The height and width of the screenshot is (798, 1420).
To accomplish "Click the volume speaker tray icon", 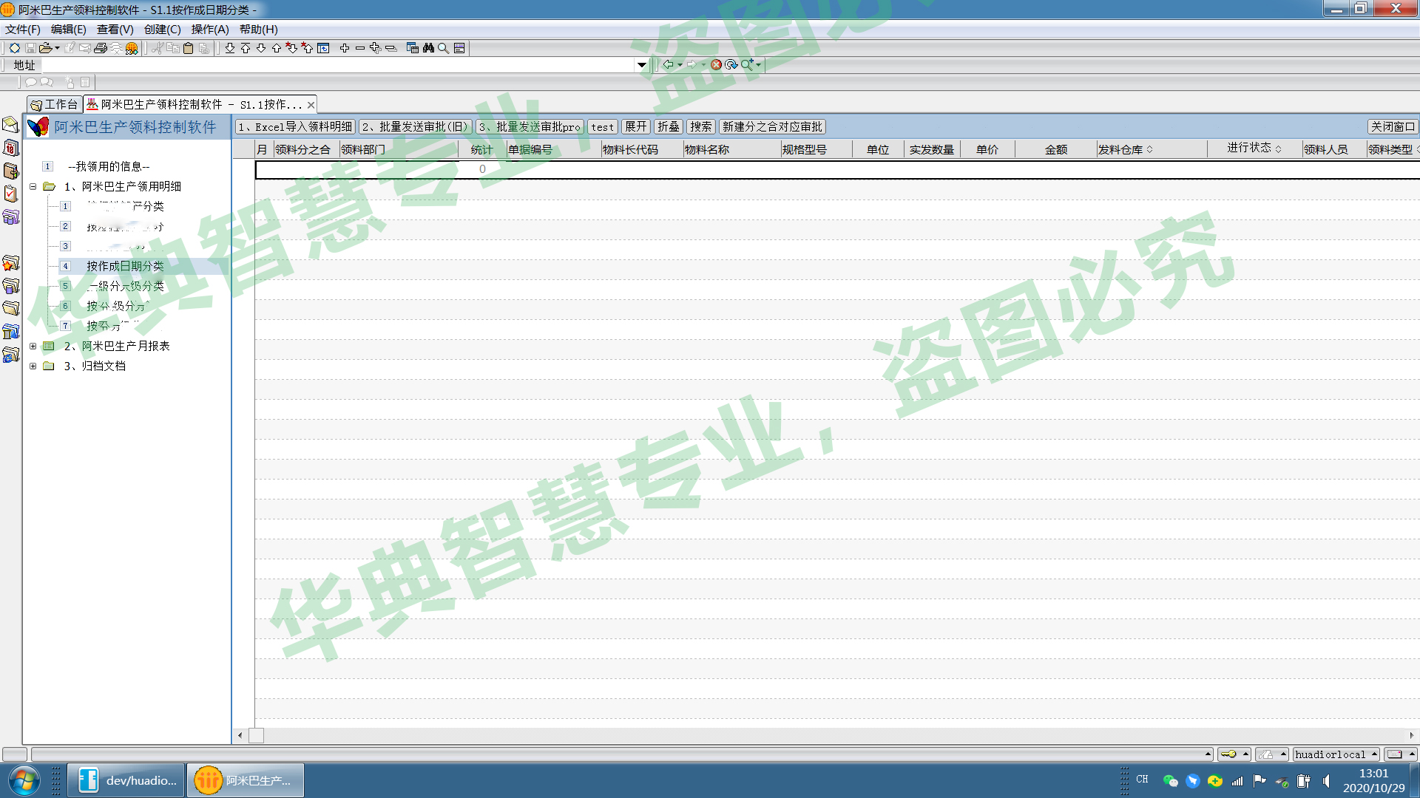I will [1327, 781].
